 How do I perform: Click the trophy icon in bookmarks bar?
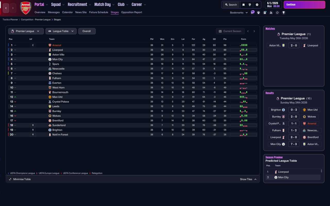point(284,13)
